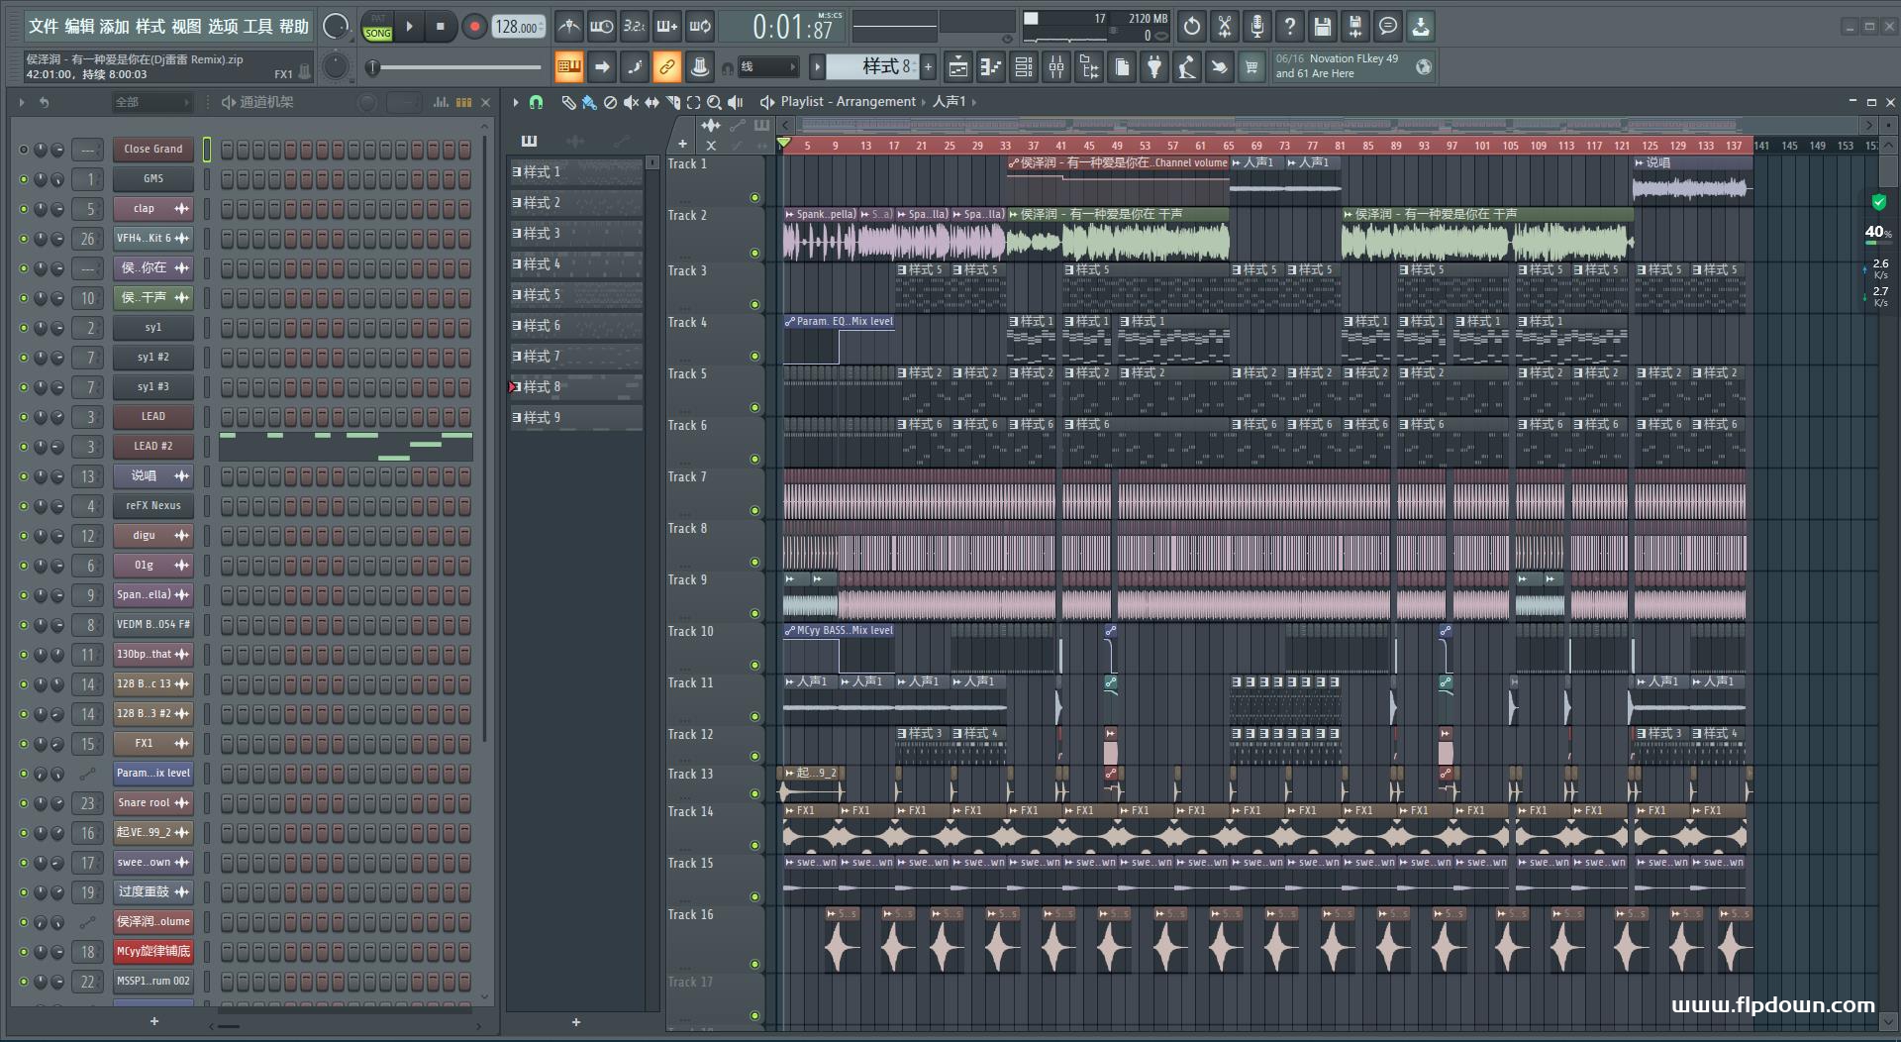Click the microphone one-click recording icon
Screen dimensions: 1901x1042
[x=1257, y=27]
